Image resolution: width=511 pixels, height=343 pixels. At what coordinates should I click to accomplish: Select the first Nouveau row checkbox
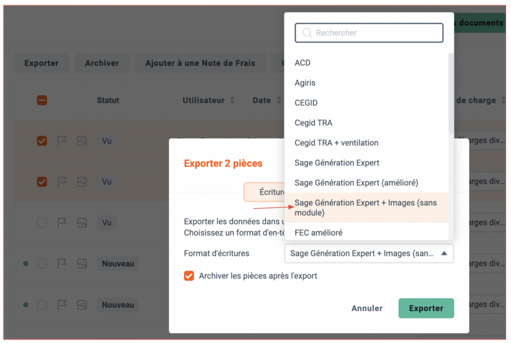(42, 264)
